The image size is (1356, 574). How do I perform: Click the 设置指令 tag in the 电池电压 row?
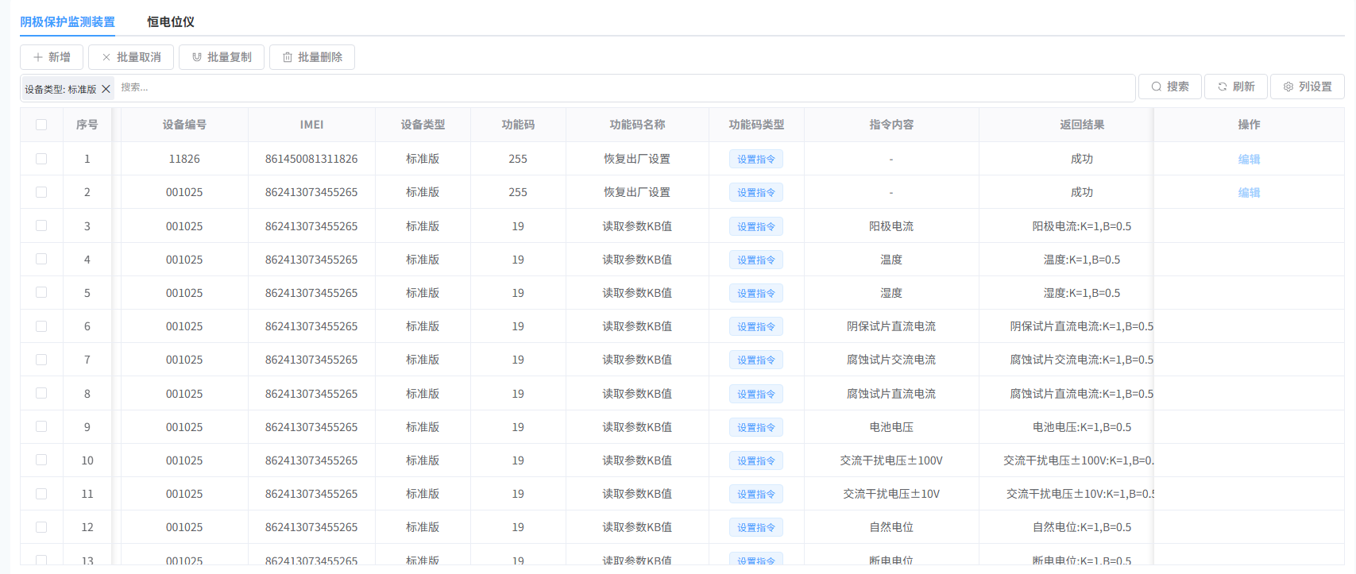(x=756, y=427)
